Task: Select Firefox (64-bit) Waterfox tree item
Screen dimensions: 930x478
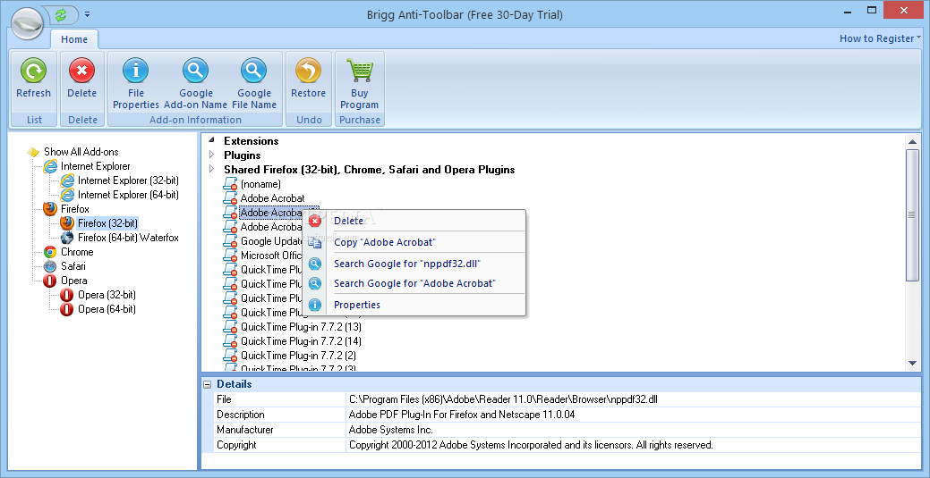Action: coord(128,238)
